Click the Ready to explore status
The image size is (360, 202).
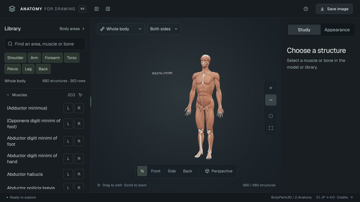tap(21, 198)
